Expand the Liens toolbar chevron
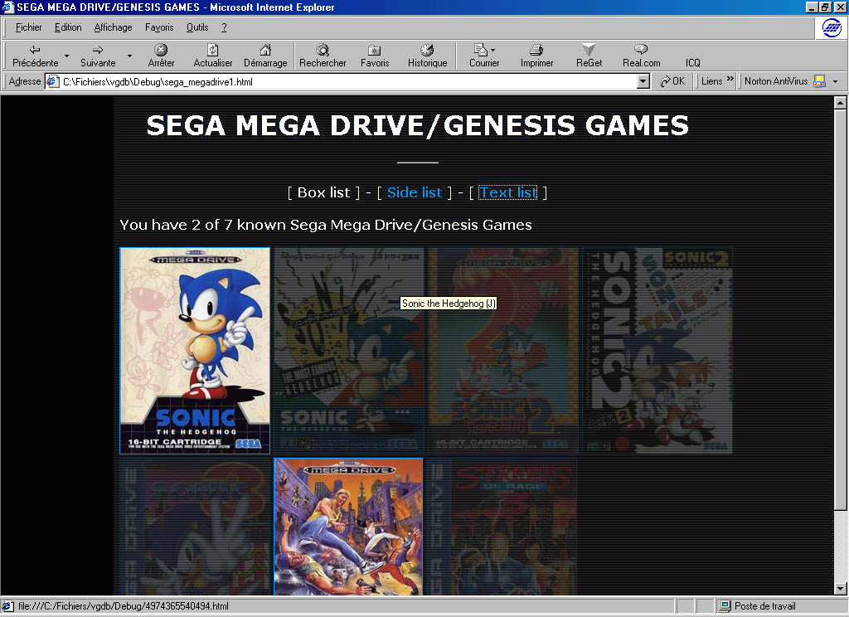Screen dimensions: 849x617 [x=730, y=79]
